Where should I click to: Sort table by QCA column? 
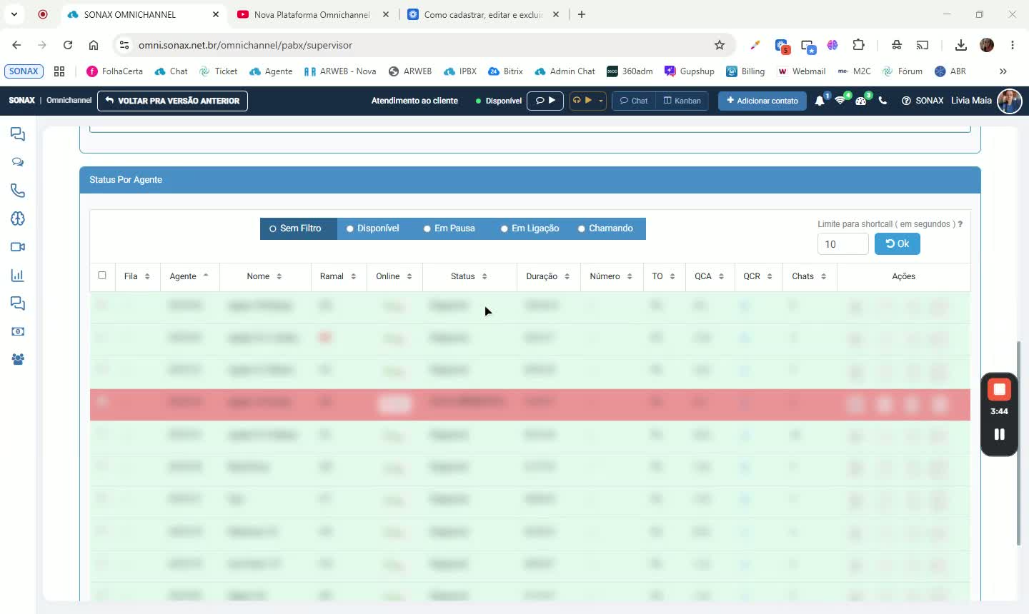point(710,276)
